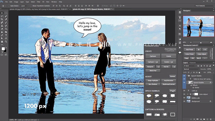This screenshot has height=121, width=215.
Task: Select the Horizontal Type tool
Action: [x=6, y=35]
